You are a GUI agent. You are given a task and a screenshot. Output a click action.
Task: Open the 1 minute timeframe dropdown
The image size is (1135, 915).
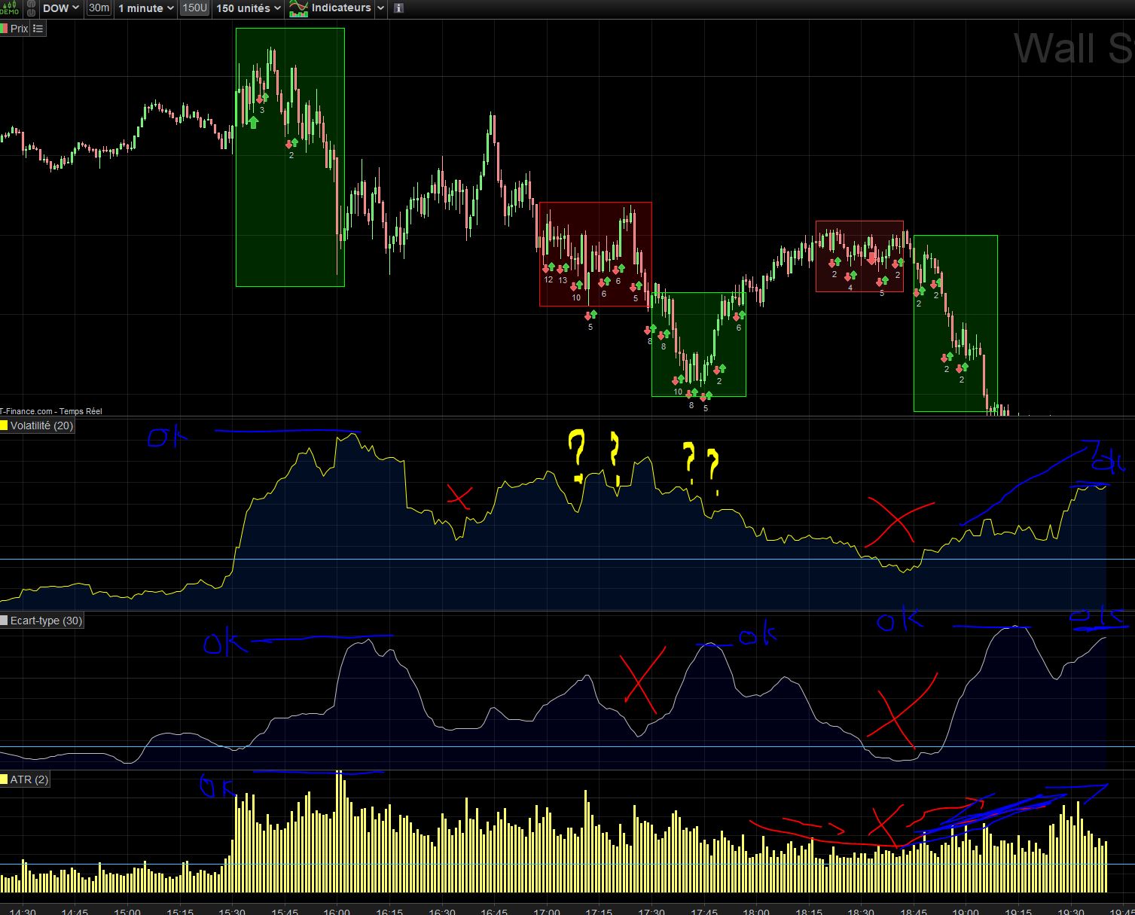pyautogui.click(x=146, y=8)
